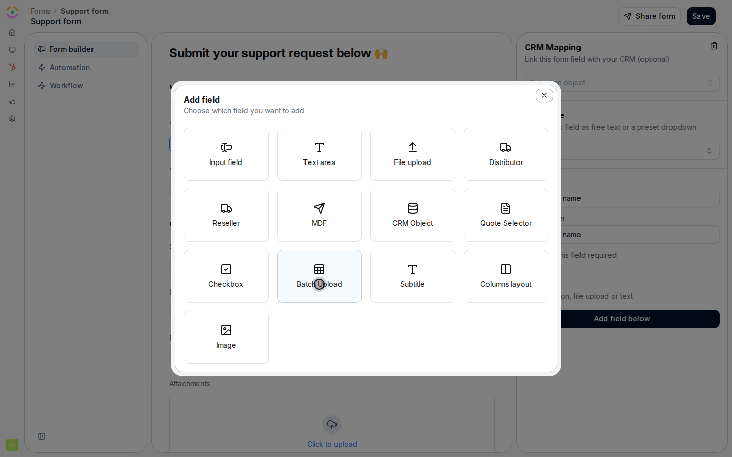Close the Add field dialog
Image resolution: width=732 pixels, height=457 pixels.
tap(544, 95)
